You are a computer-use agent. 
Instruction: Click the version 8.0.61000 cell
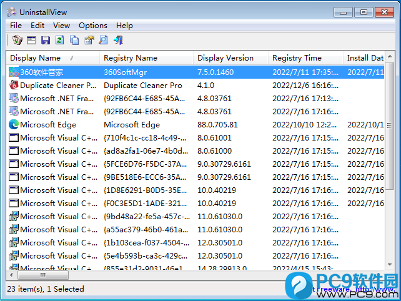point(214,150)
